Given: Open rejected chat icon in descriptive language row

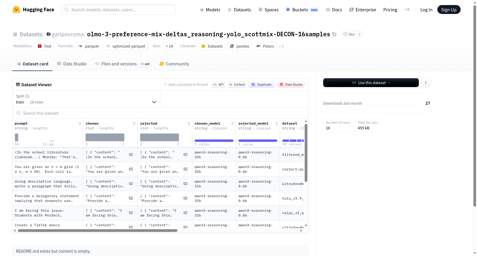Looking at the screenshot, I should coord(185,184).
